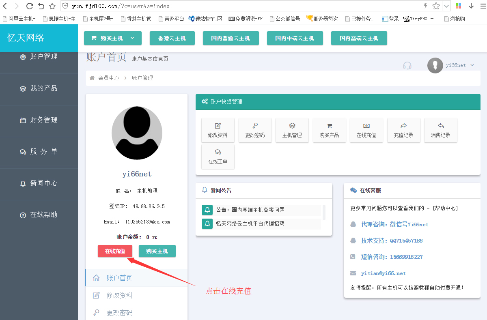Open 主机管理 from quick management panel
The height and width of the screenshot is (320, 487).
(x=292, y=130)
